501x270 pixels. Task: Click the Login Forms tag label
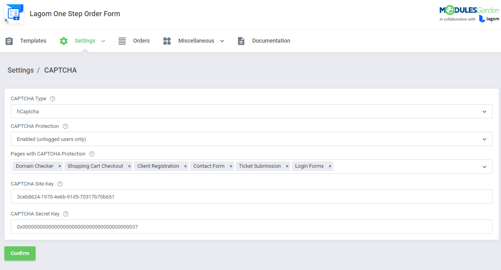pyautogui.click(x=309, y=166)
